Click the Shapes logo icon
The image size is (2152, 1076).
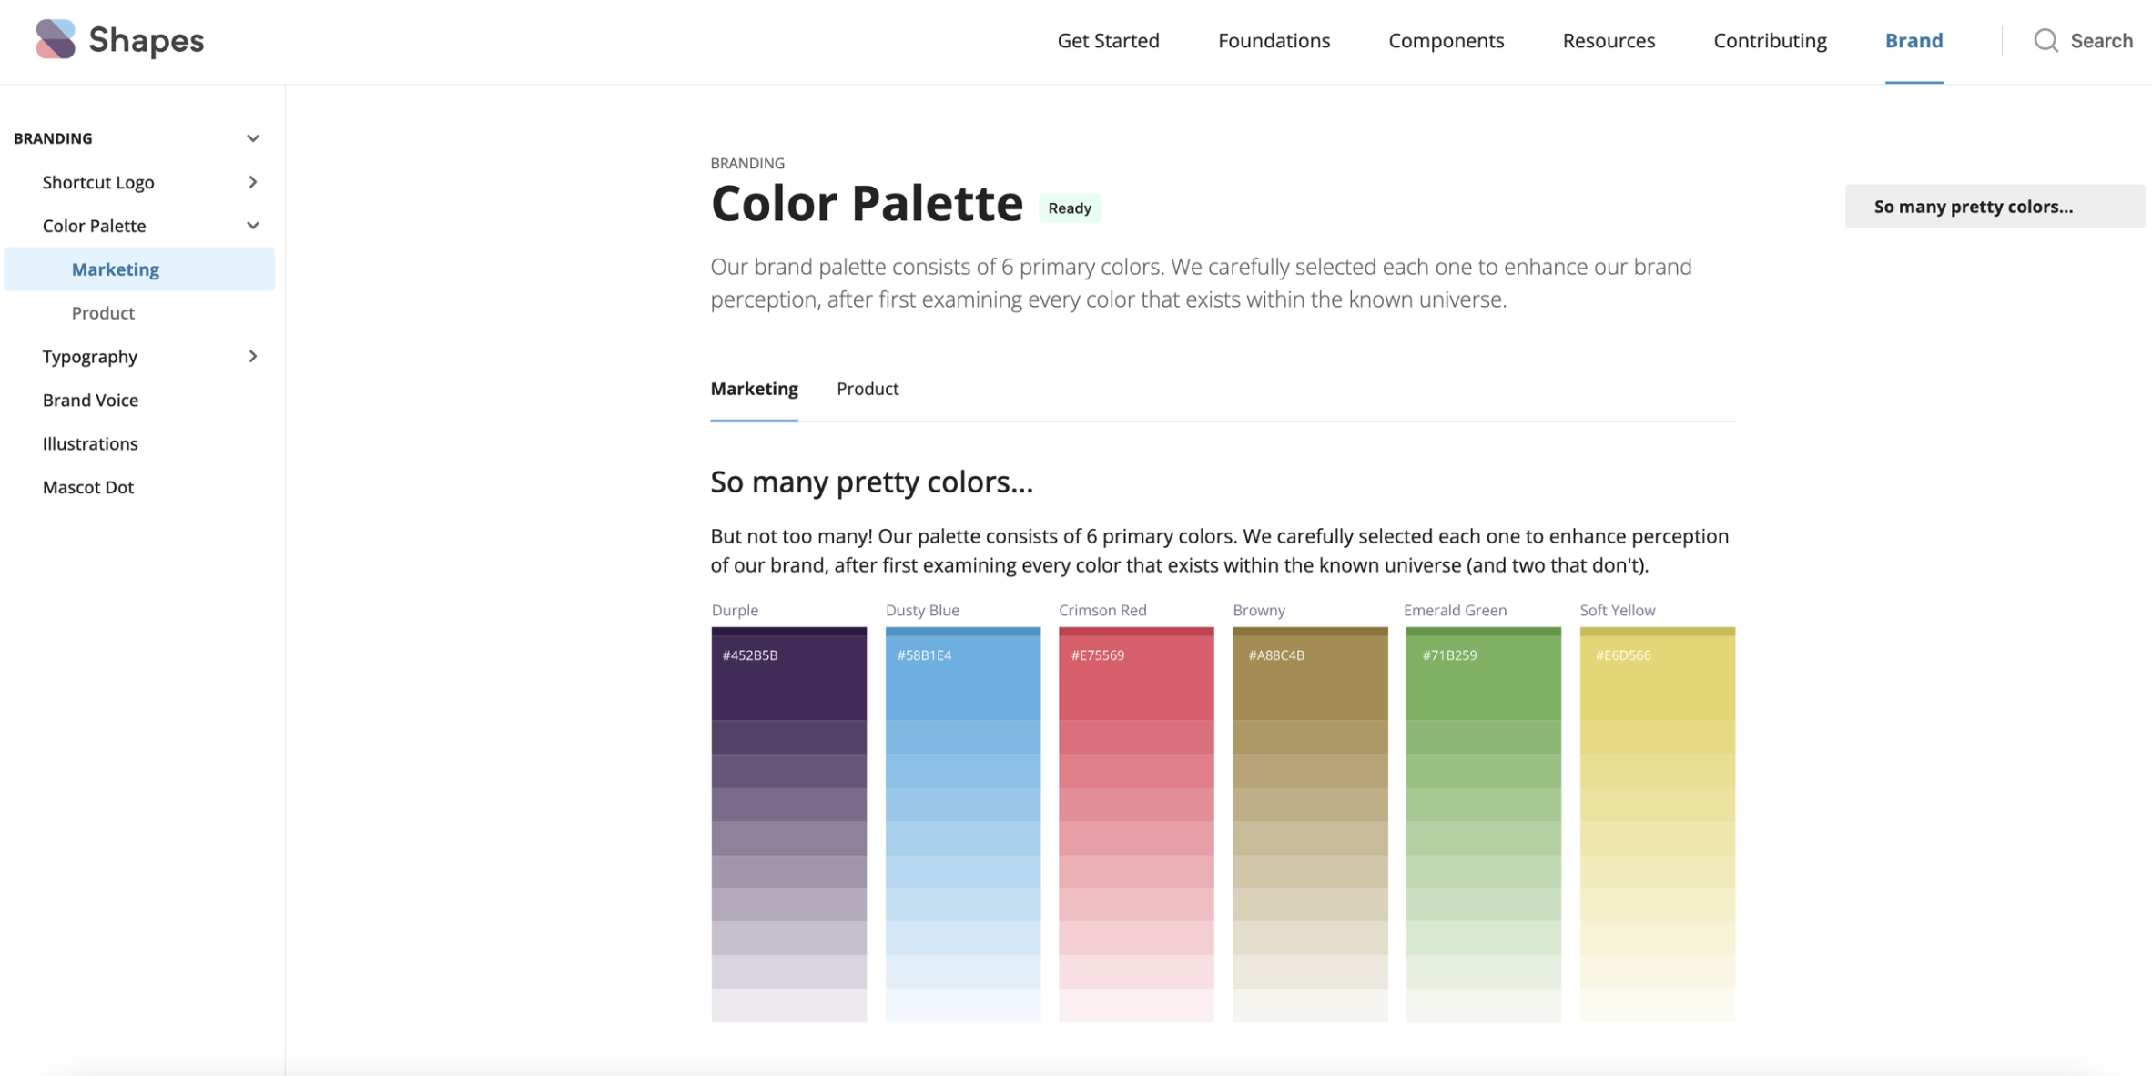pos(54,39)
